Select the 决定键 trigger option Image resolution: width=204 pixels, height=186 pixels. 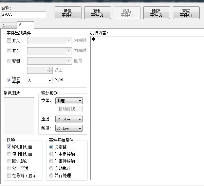point(51,147)
